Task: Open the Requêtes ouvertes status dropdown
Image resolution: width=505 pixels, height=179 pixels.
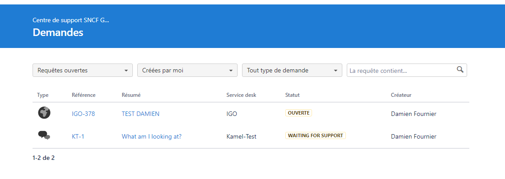Action: (x=82, y=70)
